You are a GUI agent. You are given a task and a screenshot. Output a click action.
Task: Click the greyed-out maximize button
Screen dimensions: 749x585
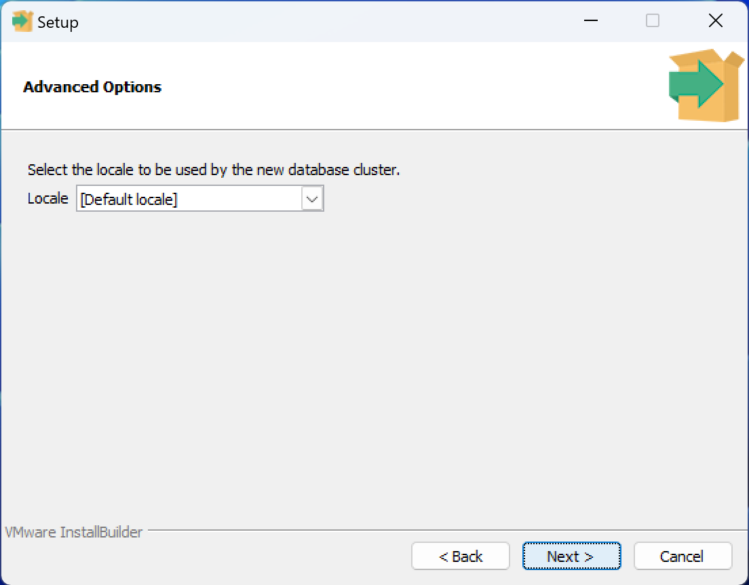click(653, 21)
